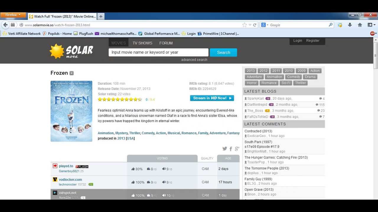Click the sound quality 9/10 icon for vodlocker
Image resolution: width=378 pixels, height=212 pixels.
tap(167, 182)
